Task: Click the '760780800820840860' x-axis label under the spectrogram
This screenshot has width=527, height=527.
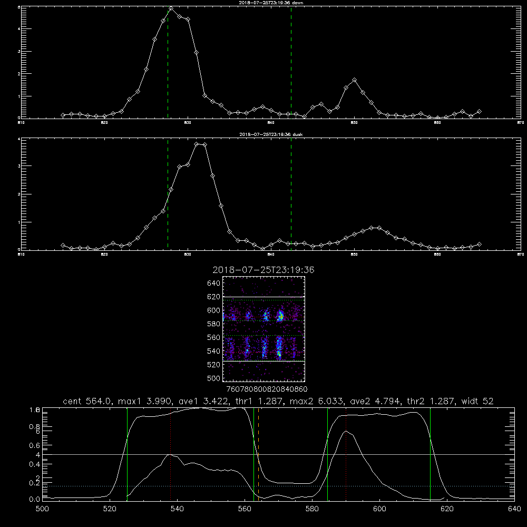Action: [x=267, y=389]
